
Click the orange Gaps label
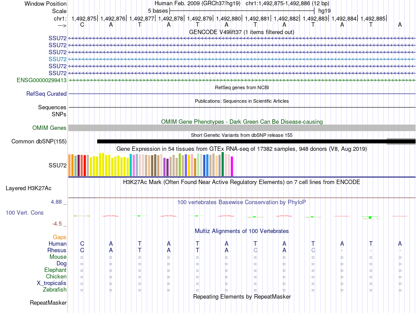point(60,237)
